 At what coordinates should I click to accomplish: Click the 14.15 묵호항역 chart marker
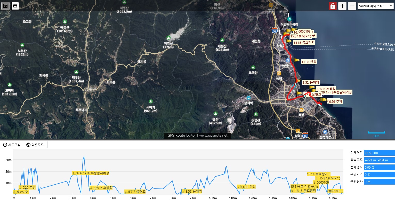[303, 191]
